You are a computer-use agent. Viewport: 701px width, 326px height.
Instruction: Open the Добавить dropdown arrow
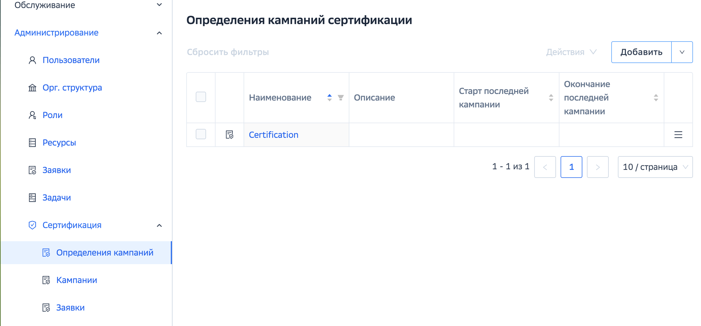[x=682, y=52]
